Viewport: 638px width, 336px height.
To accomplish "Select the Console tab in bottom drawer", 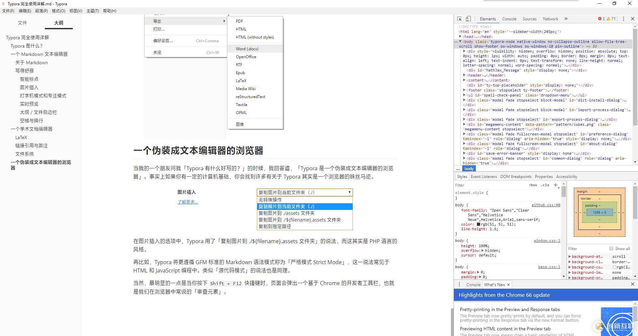I will click(x=474, y=285).
